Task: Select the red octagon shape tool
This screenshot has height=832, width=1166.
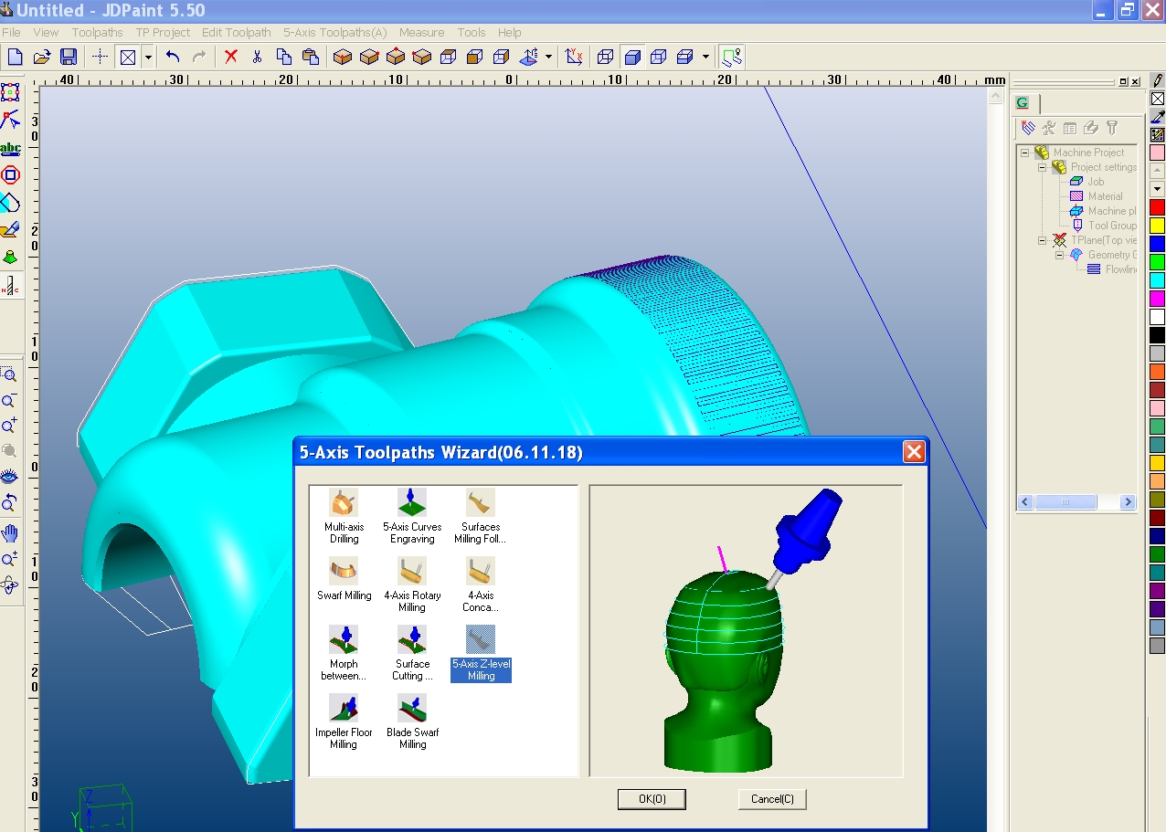Action: [x=10, y=174]
